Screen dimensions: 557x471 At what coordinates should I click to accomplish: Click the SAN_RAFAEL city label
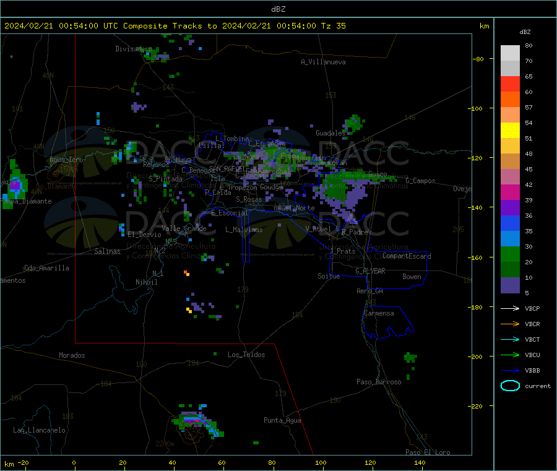227,168
